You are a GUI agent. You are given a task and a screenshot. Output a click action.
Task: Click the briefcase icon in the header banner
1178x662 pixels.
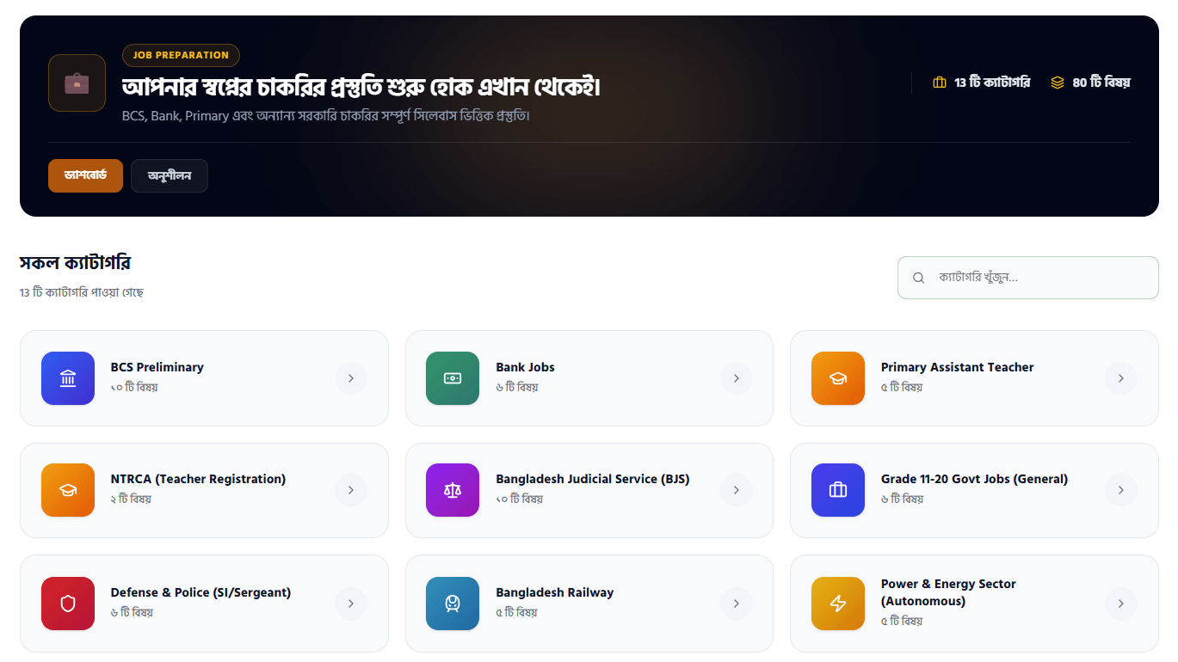pos(77,83)
